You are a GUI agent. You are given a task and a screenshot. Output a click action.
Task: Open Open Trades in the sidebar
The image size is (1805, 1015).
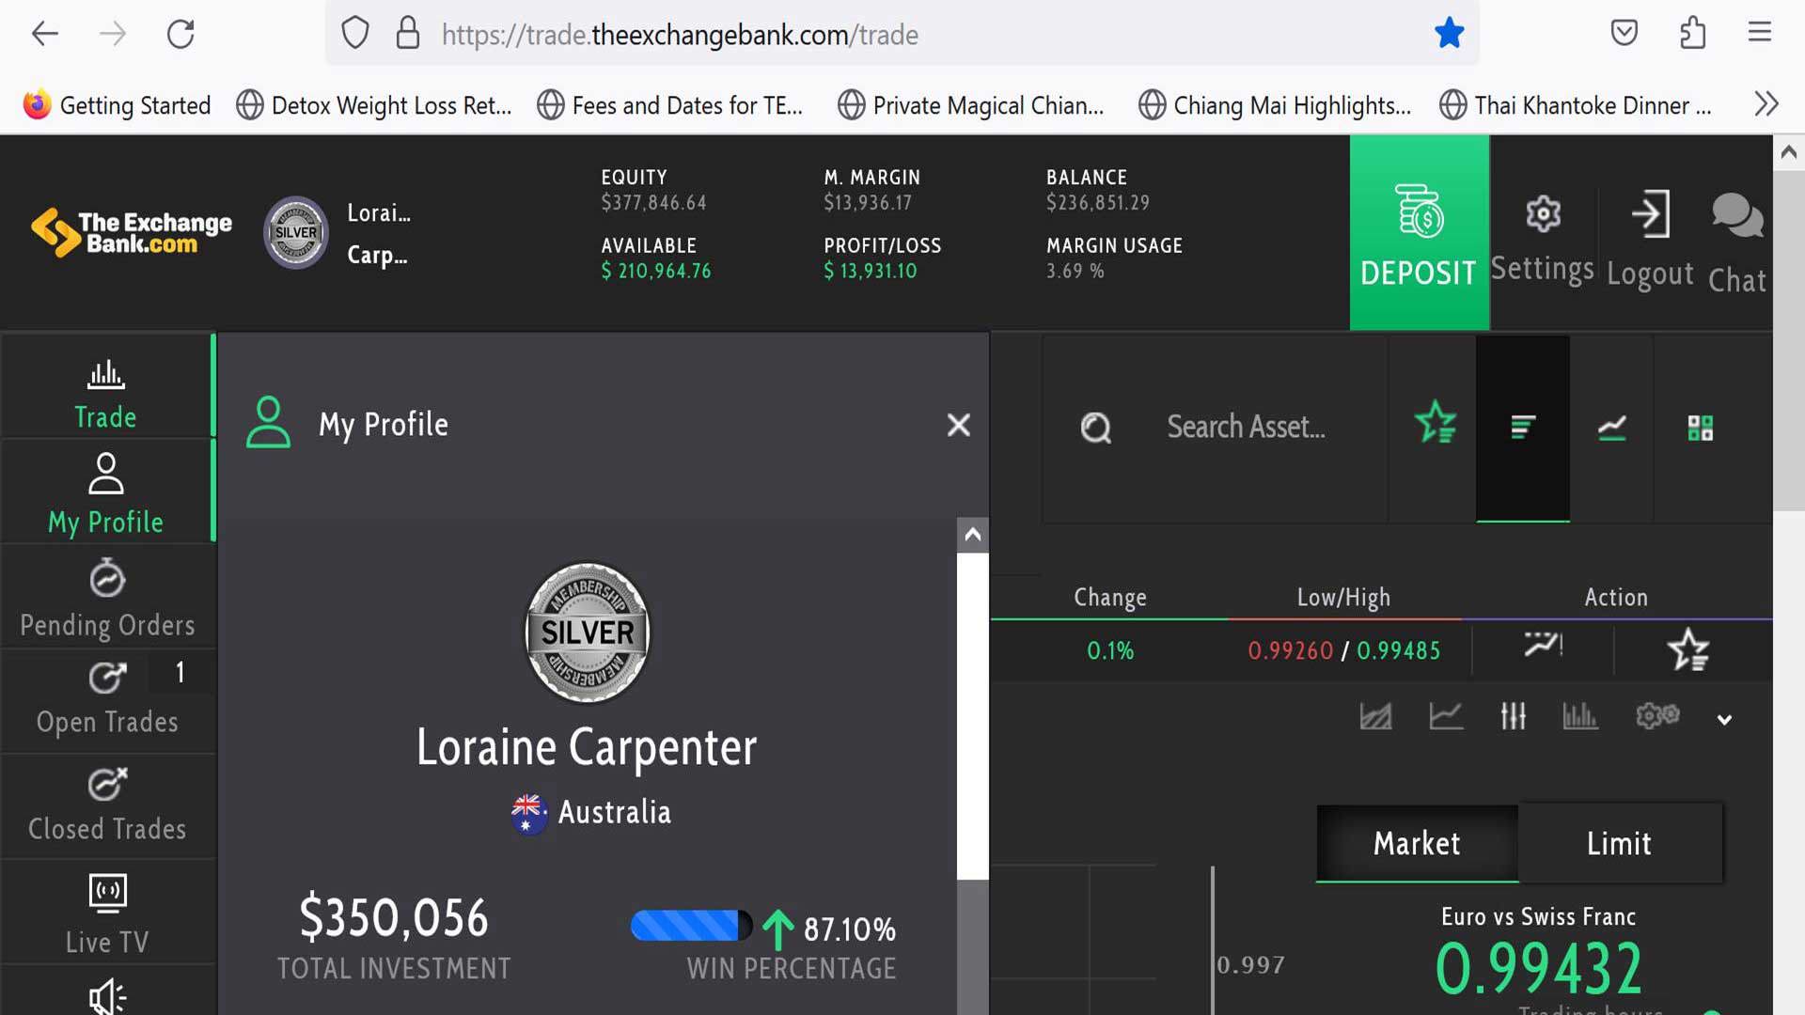(x=107, y=701)
